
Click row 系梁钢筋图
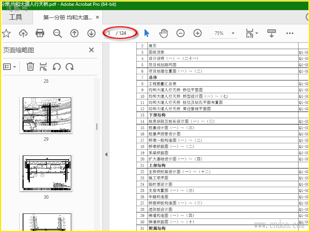coord(222,153)
